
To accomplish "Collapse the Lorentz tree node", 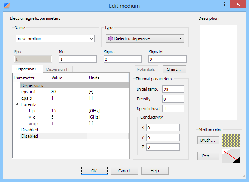I will tap(17, 104).
